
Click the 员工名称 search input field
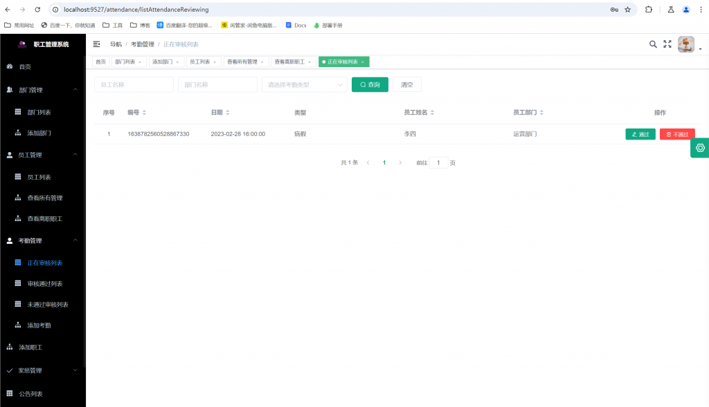coord(134,84)
